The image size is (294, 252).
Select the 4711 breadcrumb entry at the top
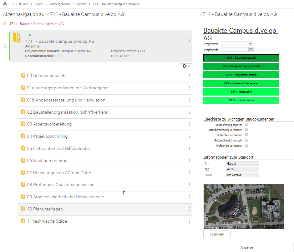pyautogui.click(x=116, y=4)
